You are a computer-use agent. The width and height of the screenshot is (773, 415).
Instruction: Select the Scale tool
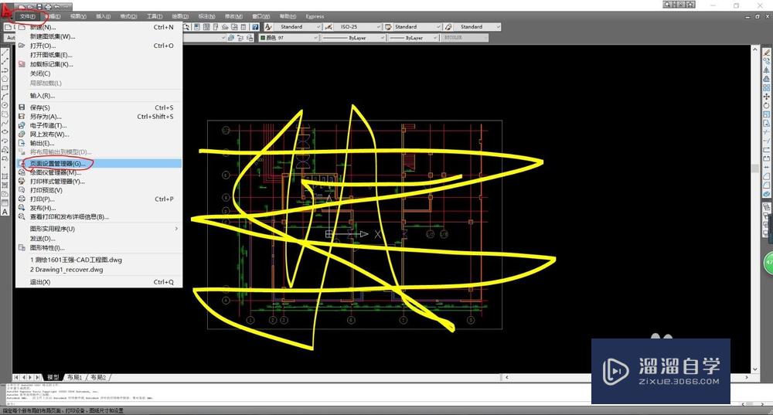[767, 114]
